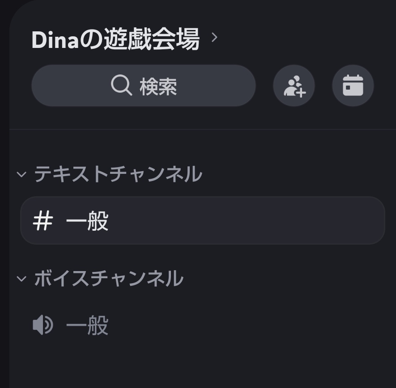Image resolution: width=396 pixels, height=388 pixels.
Task: Open server menu via arrow beside Dinaの遊戯会場
Action: [x=214, y=38]
